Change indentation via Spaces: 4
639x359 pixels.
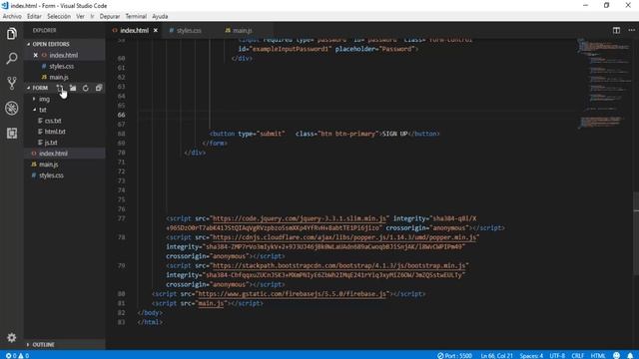[x=531, y=355]
